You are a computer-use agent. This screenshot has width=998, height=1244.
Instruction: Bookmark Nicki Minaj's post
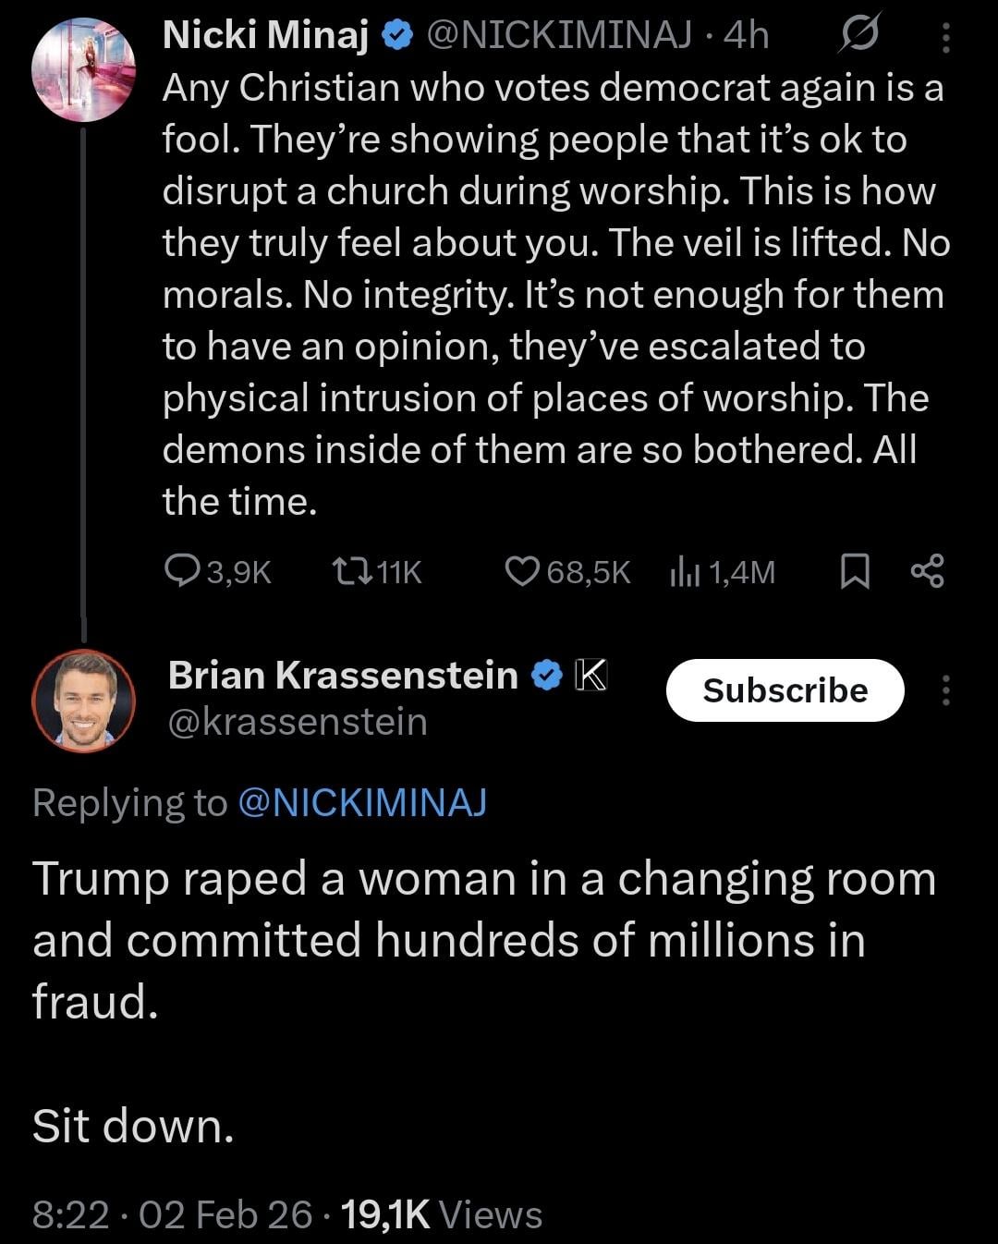pos(855,571)
